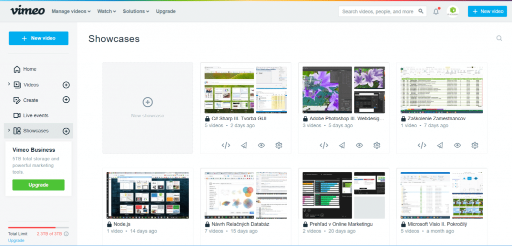The height and width of the screenshot is (246, 512).
Task: Open Node.js showcase title
Action: coord(123,225)
